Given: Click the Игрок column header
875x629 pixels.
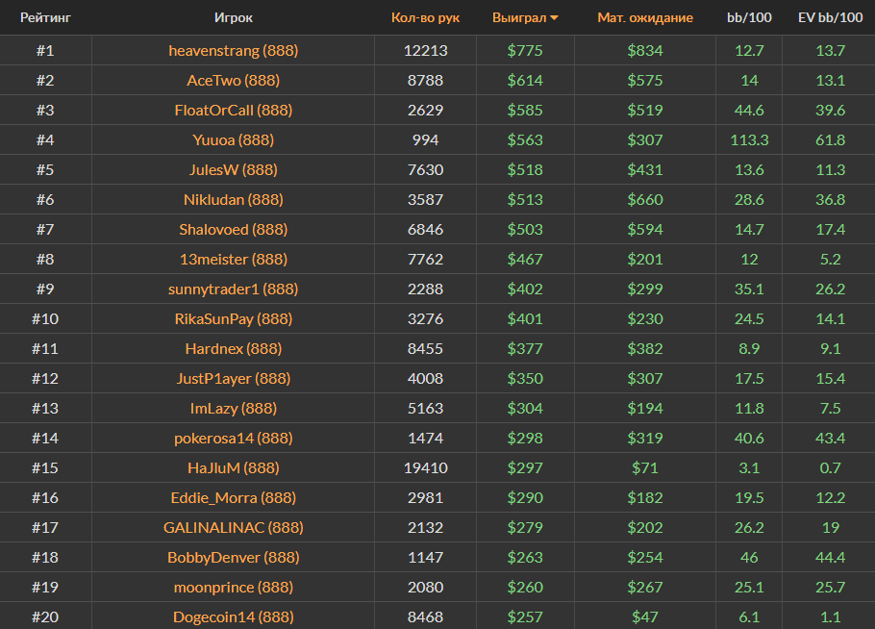Looking at the screenshot, I should coord(234,17).
